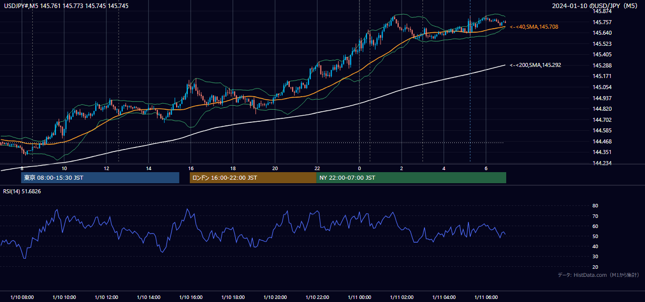Click the 40 SMA label reading 145.708
This screenshot has width=645, height=302.
click(x=534, y=27)
